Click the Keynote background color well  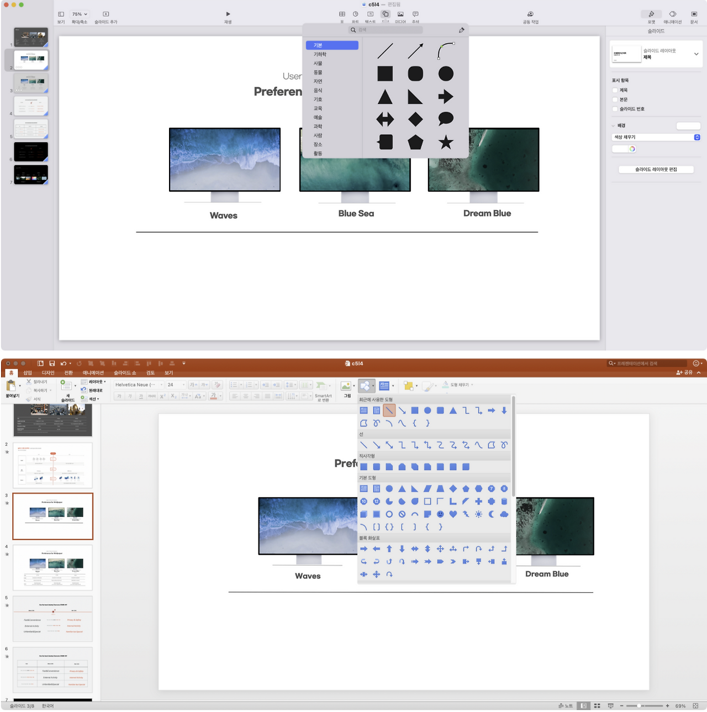(x=688, y=126)
